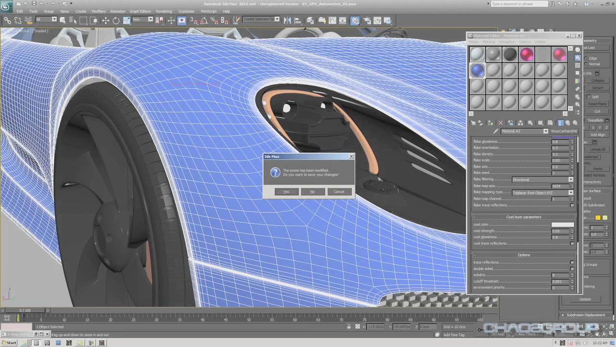Select the Edge radio button

(586, 58)
